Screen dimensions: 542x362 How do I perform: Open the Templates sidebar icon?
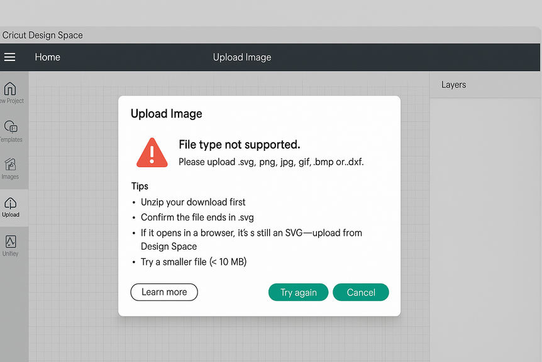pos(11,128)
